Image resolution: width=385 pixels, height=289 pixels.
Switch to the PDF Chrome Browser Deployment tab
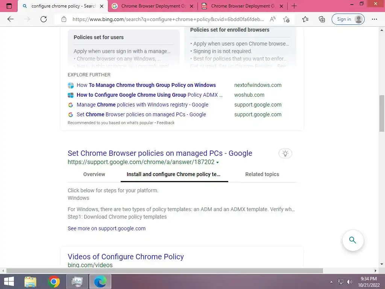(x=243, y=6)
